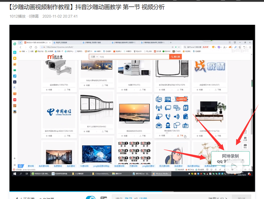Click 下载 under the media icon set card

click(180, 135)
